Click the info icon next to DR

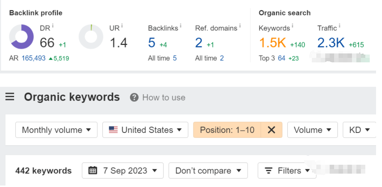pyautogui.click(x=53, y=25)
